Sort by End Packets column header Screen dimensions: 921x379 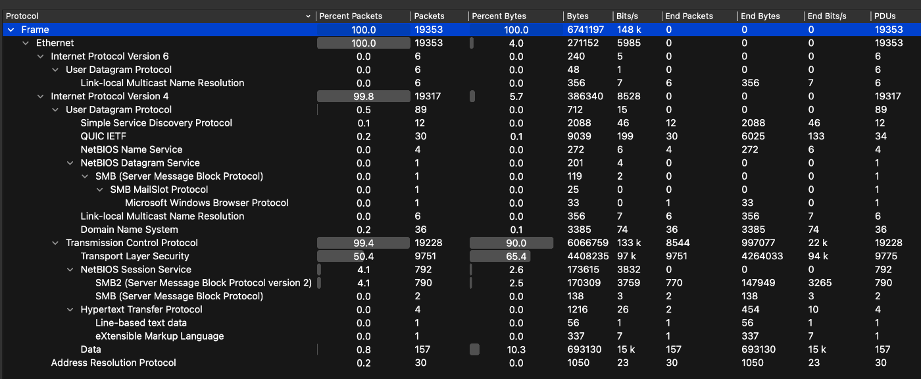[x=700, y=16]
